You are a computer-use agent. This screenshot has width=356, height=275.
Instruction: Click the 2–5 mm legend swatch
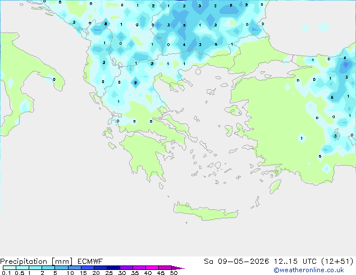(48, 268)
